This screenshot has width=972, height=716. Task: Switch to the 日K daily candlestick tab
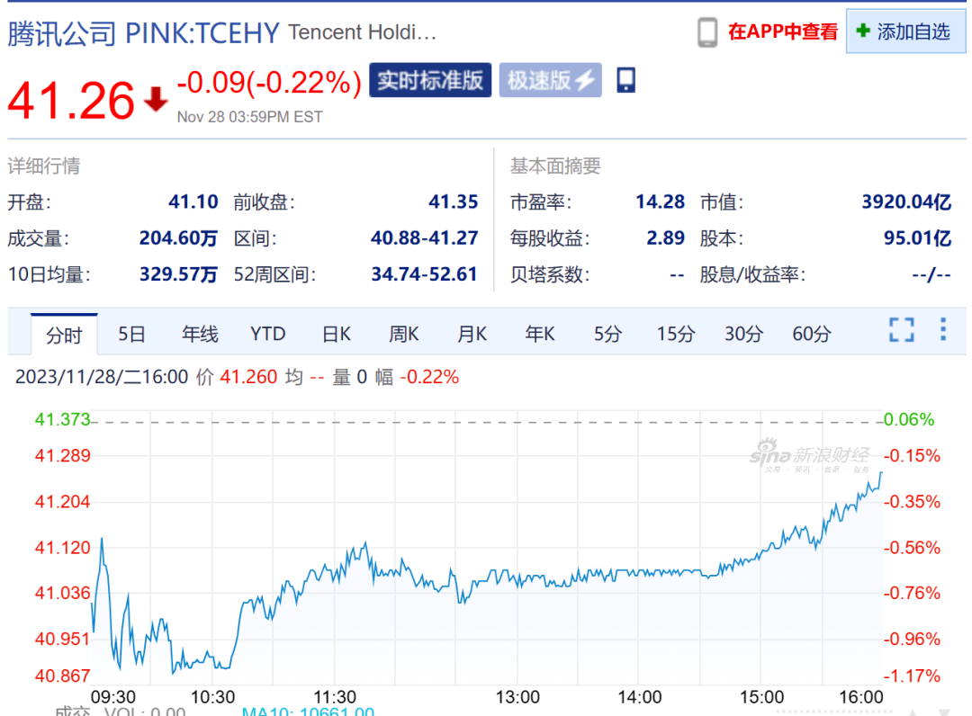336,335
